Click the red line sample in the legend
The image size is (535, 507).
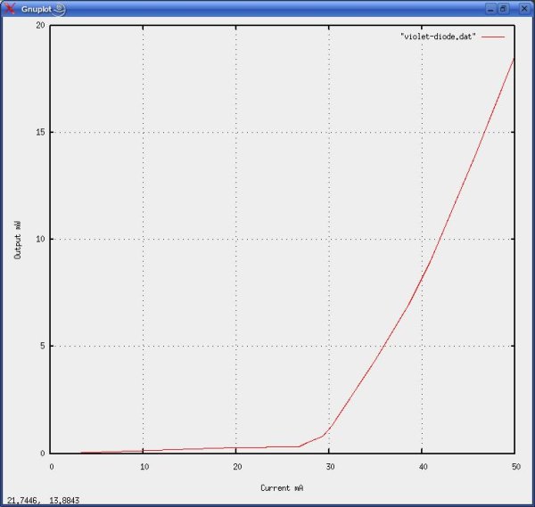tap(493, 37)
